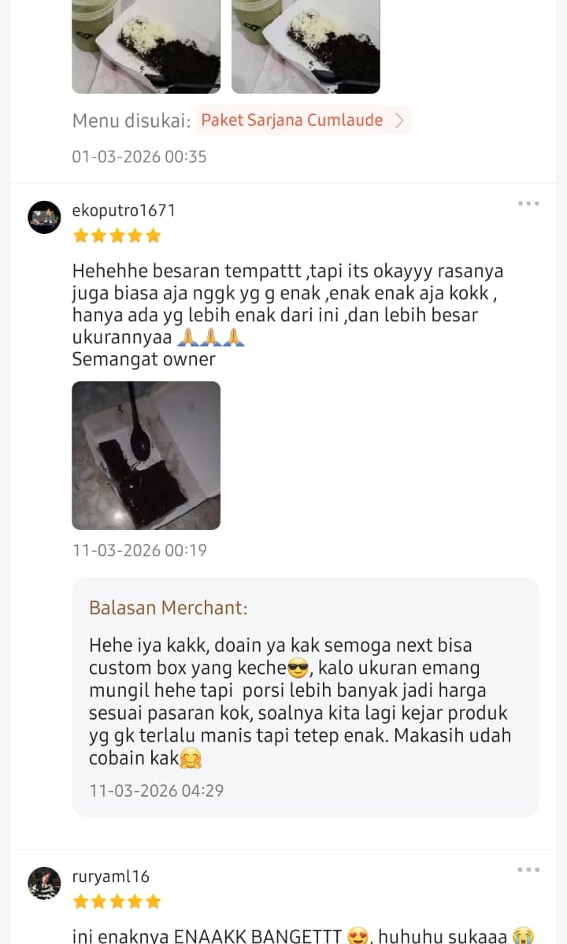The image size is (567, 944).
Task: Tap the review timestamp 11-03-2026 00:19
Action: pyautogui.click(x=139, y=550)
